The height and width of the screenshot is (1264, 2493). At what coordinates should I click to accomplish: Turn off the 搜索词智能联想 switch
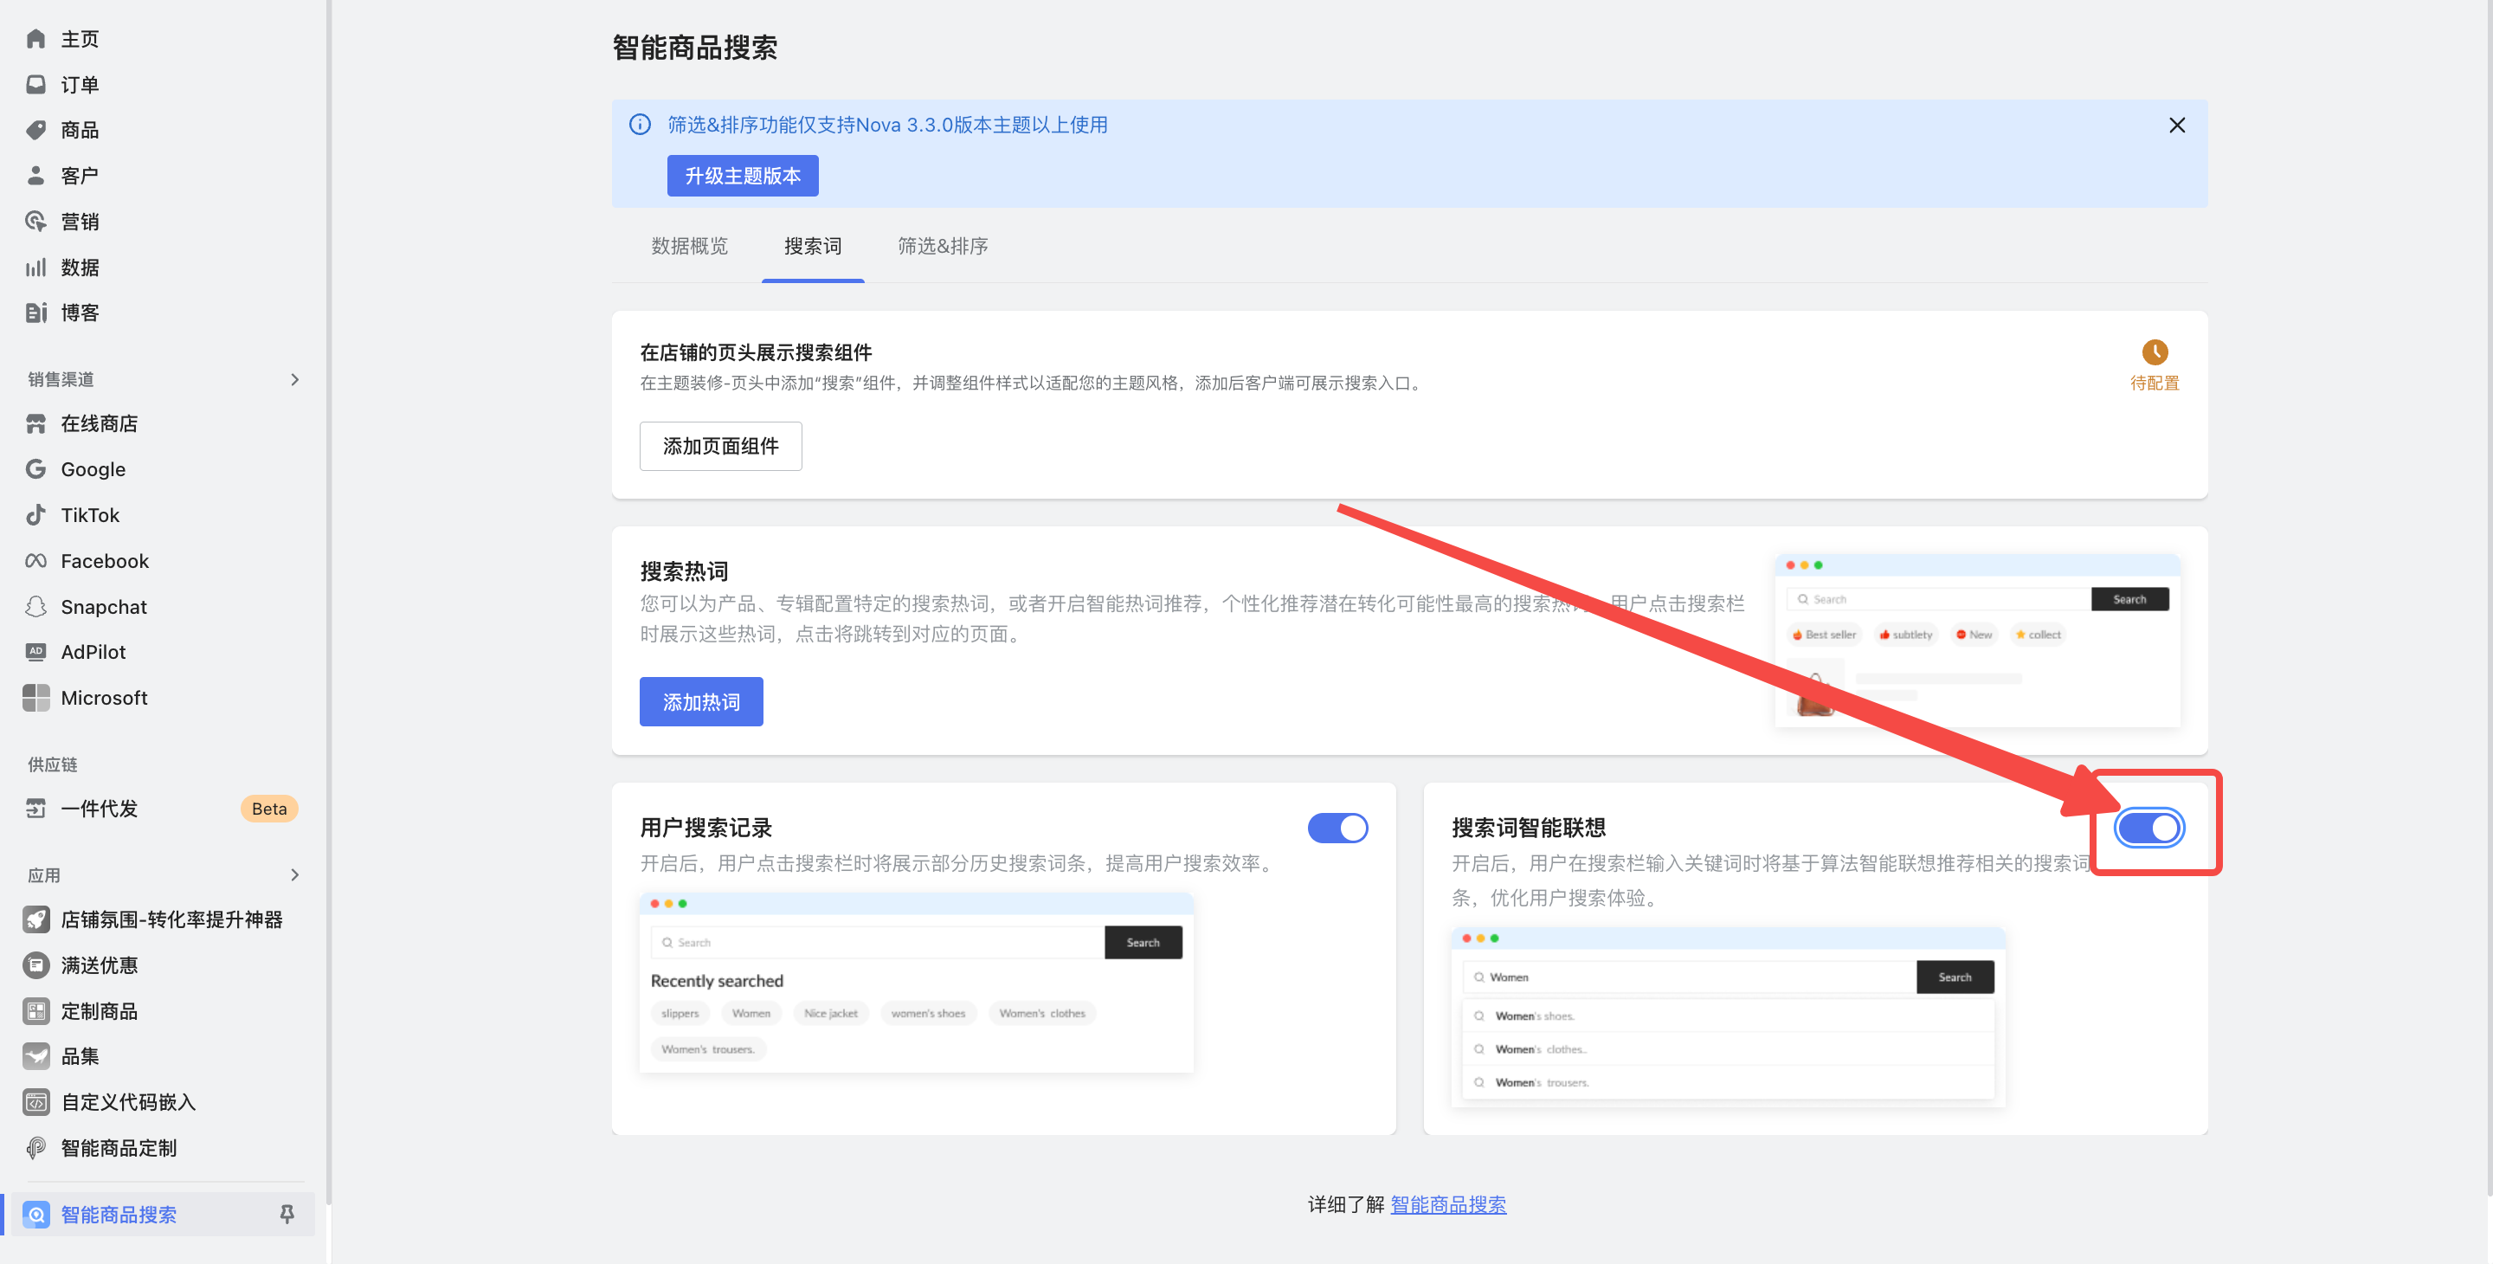pyautogui.click(x=2148, y=829)
